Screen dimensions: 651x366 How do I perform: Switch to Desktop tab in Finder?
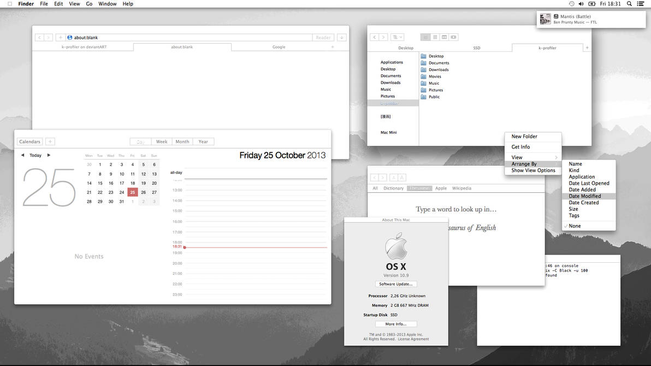point(406,48)
